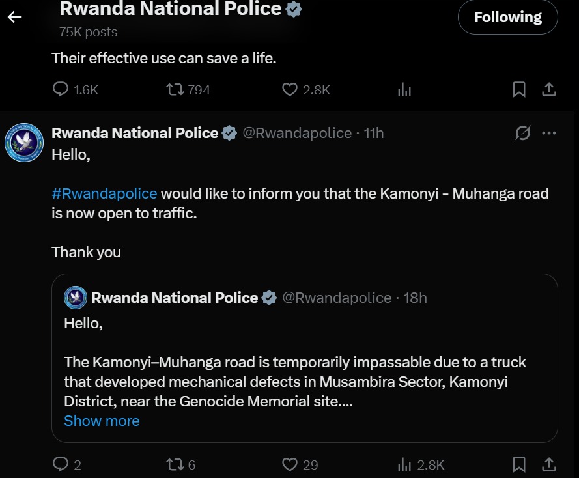Image resolution: width=579 pixels, height=478 pixels.
Task: Reply to the 1.6K-comment post
Action: tap(61, 90)
